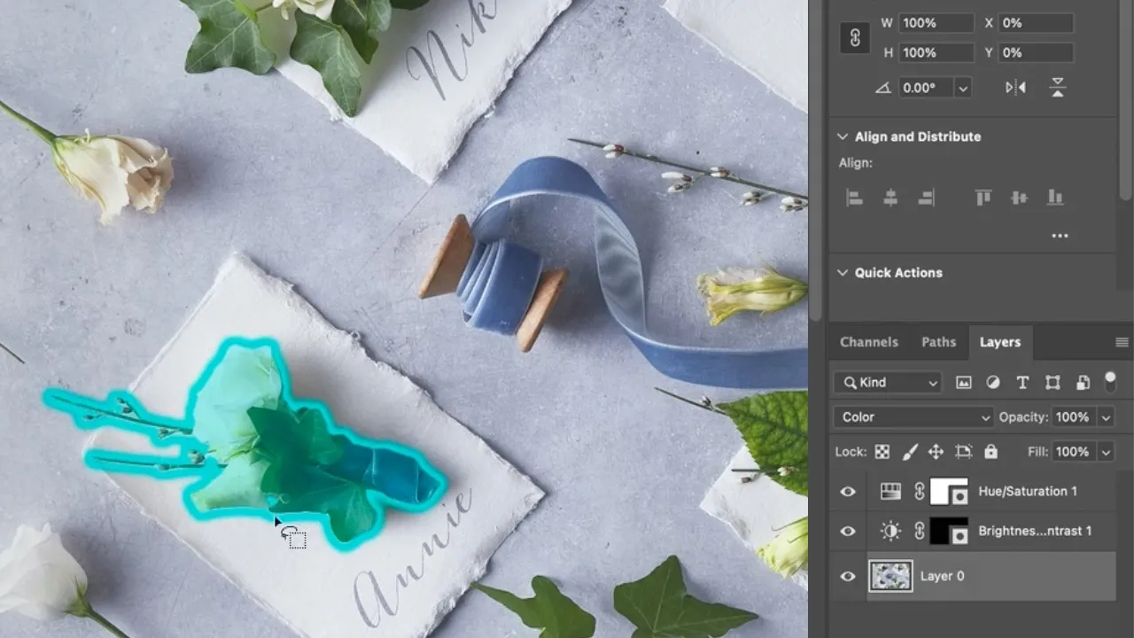This screenshot has width=1134, height=638.
Task: Select the Hue/Saturation 1 layer mask
Action: click(949, 491)
